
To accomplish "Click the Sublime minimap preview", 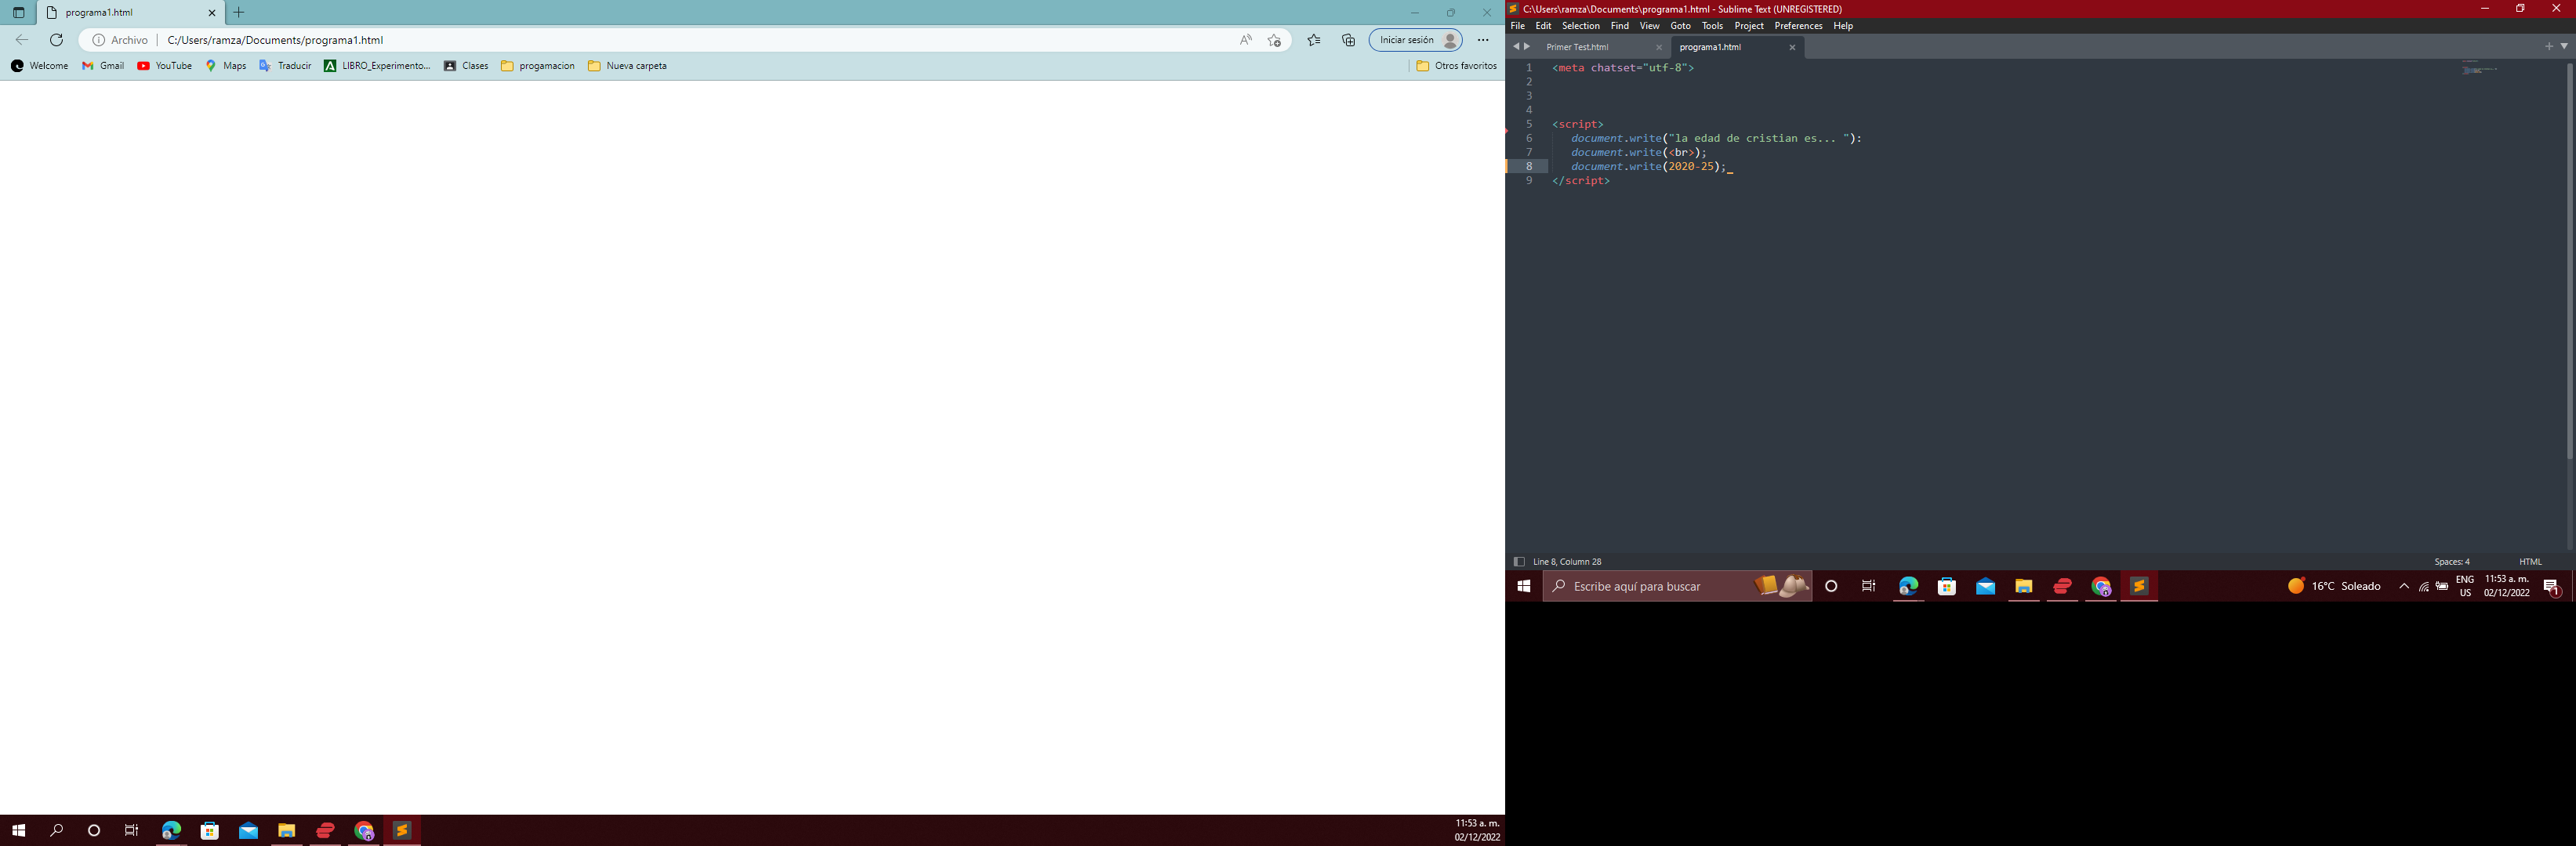I will [x=2480, y=70].
